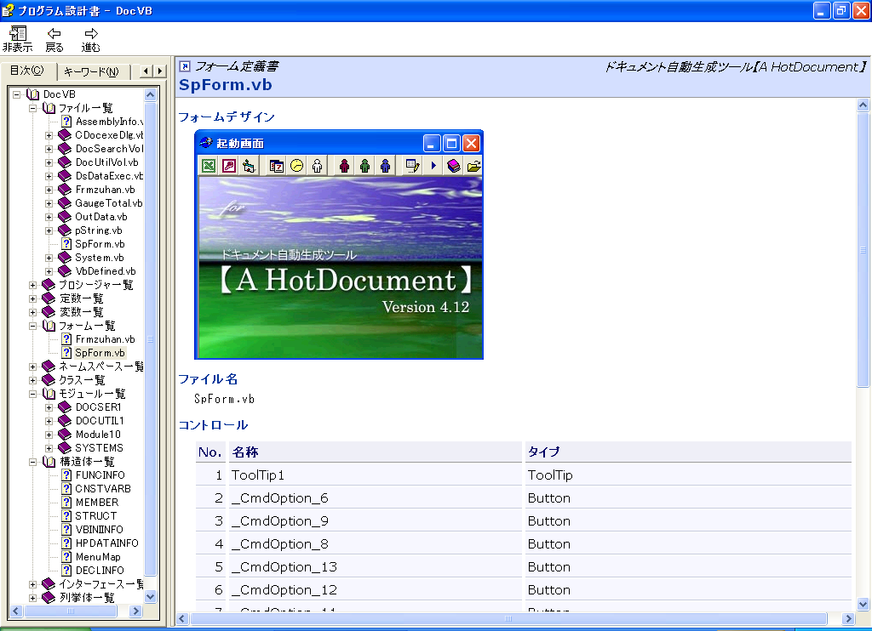Open the STRUCT structure topic
872x631 pixels.
tap(96, 516)
